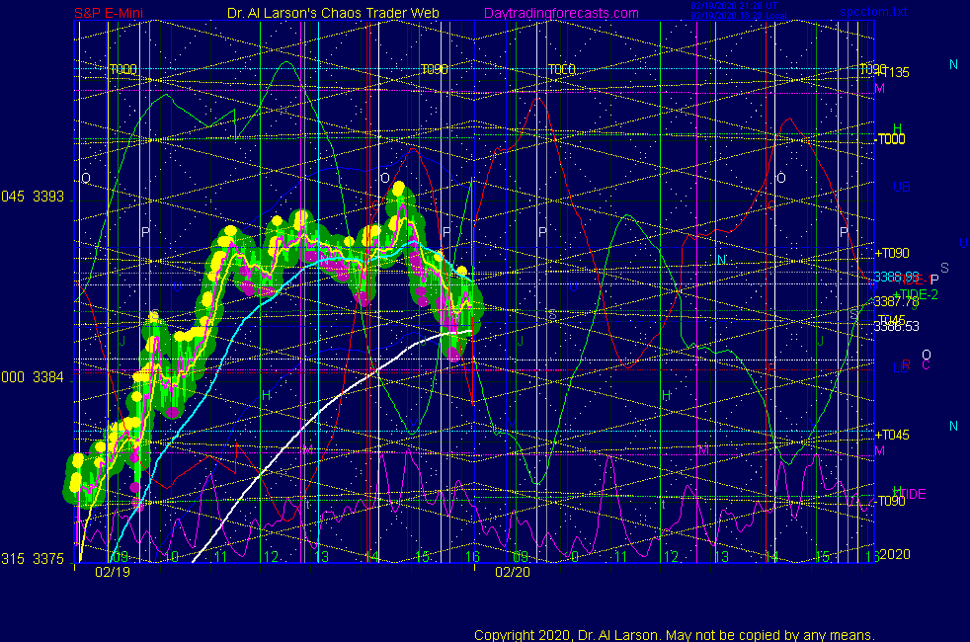Click the hour "16" label below 02/19 session
Viewport: 970px width, 642px height.
click(x=472, y=557)
